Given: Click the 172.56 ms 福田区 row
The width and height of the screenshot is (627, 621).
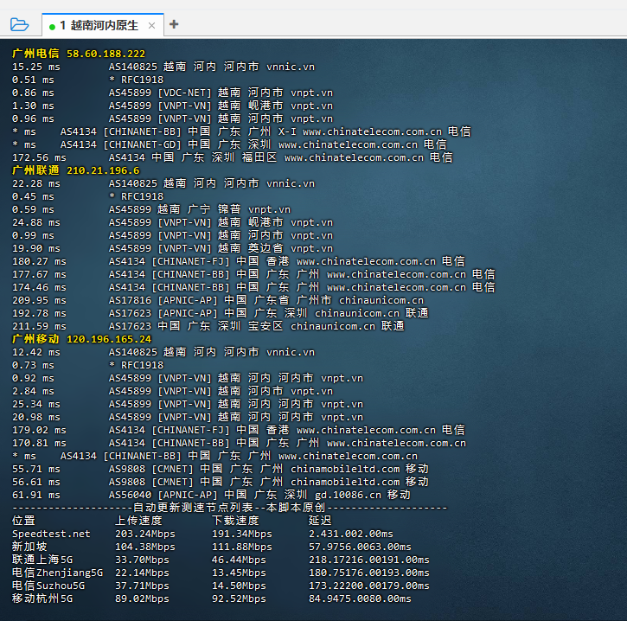Looking at the screenshot, I should [233, 157].
